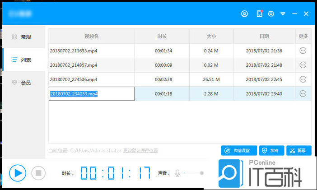Click the size 0.02 M cell
The width and height of the screenshot is (317, 190).
[x=211, y=65]
